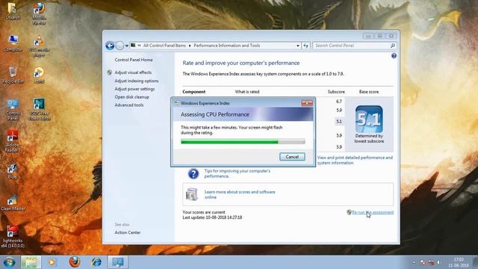Click the search magnifier icon

(393, 46)
